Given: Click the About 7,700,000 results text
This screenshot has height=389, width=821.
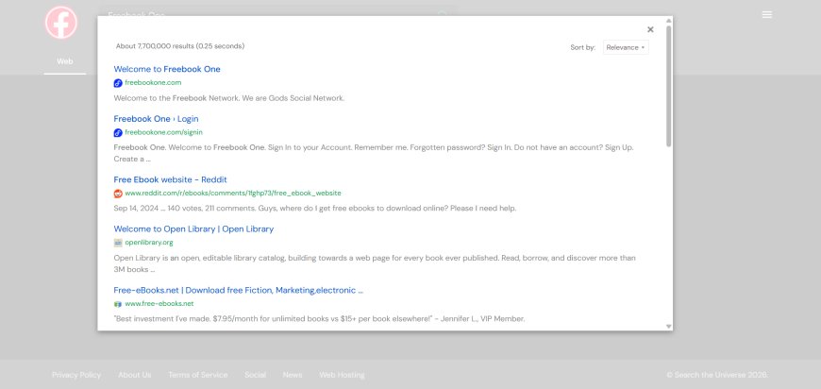Looking at the screenshot, I should click(180, 46).
